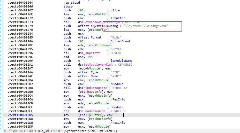Select the 'rep stosd' instruction
This screenshot has width=240, height=133.
pyautogui.click(x=72, y=3)
